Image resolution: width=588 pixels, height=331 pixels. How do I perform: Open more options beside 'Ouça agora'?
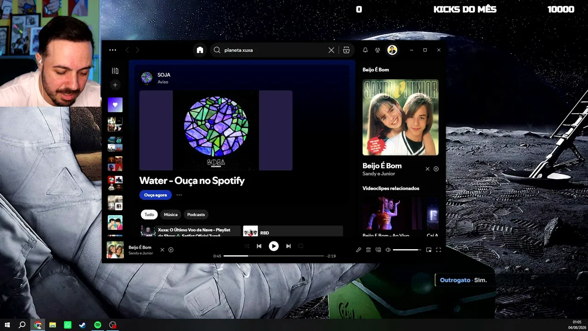point(179,195)
